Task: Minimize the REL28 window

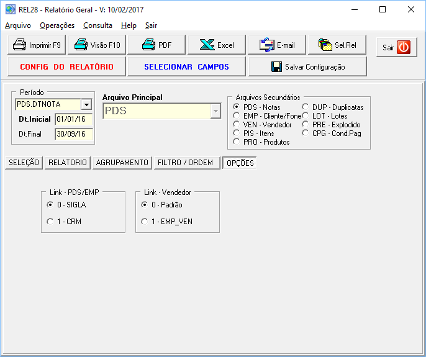Action: click(x=355, y=9)
